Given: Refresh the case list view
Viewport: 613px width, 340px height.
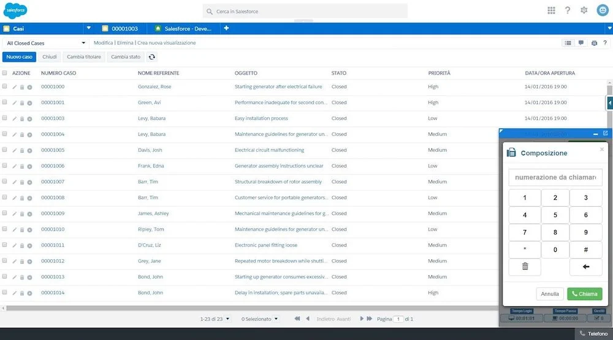Looking at the screenshot, I should pyautogui.click(x=151, y=57).
